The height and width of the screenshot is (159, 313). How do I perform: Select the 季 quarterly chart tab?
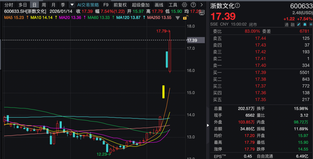coord(63,5)
